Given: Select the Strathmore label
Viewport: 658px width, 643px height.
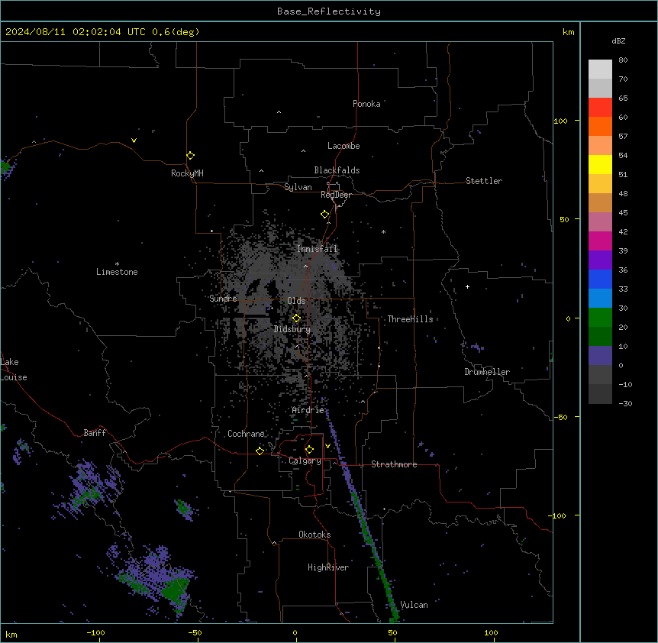Looking at the screenshot, I should coord(394,464).
